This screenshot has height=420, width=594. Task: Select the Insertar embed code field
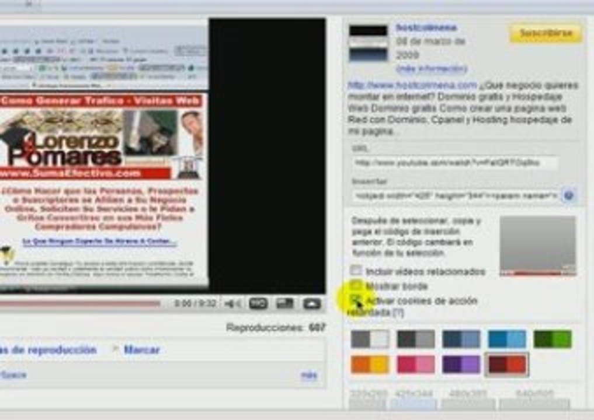click(x=456, y=195)
